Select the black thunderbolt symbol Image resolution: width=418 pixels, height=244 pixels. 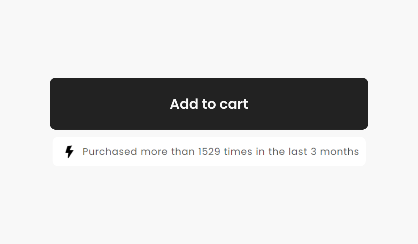70,152
